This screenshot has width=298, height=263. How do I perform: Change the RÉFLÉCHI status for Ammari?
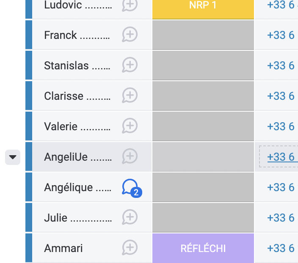tap(203, 248)
